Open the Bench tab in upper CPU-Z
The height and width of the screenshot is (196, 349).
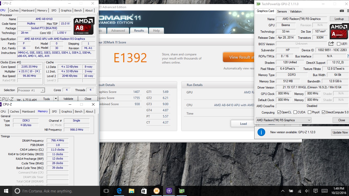point(78,10)
